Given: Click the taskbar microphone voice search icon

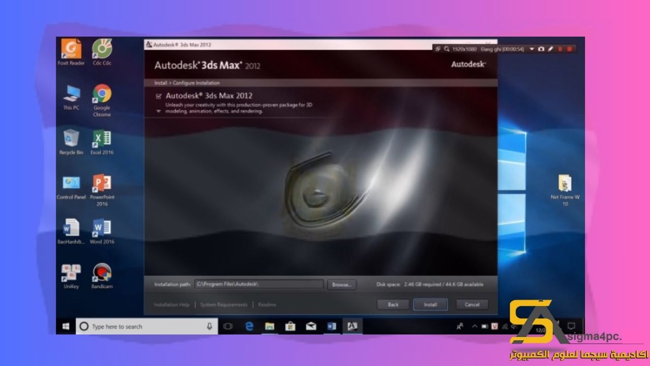Looking at the screenshot, I should click(x=209, y=326).
